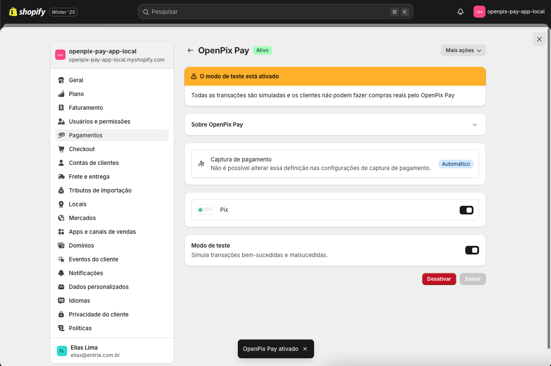Toggle the Pix payment switch off
551x366 pixels.
(467, 210)
